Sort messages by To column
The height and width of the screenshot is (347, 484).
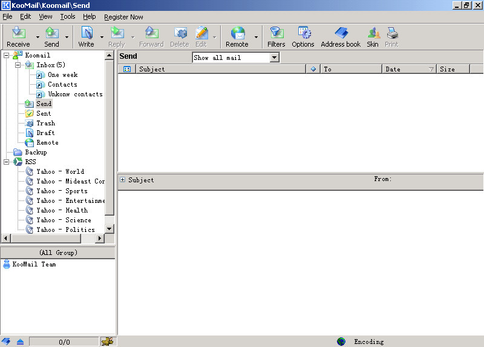tap(352, 69)
